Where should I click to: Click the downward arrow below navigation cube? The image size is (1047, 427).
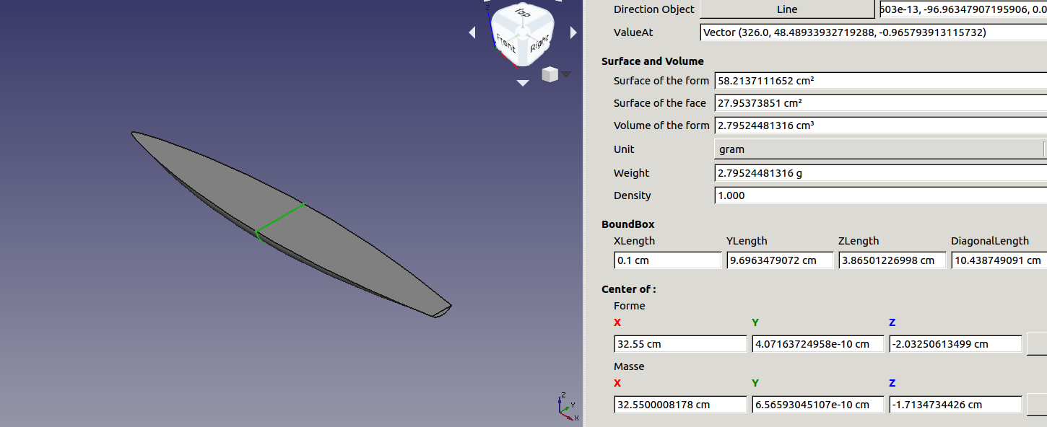(x=523, y=83)
